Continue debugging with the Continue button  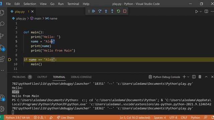[94, 11]
